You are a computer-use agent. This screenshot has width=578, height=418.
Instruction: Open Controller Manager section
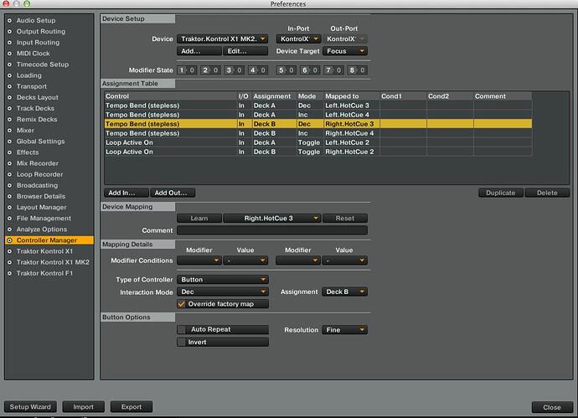click(49, 240)
